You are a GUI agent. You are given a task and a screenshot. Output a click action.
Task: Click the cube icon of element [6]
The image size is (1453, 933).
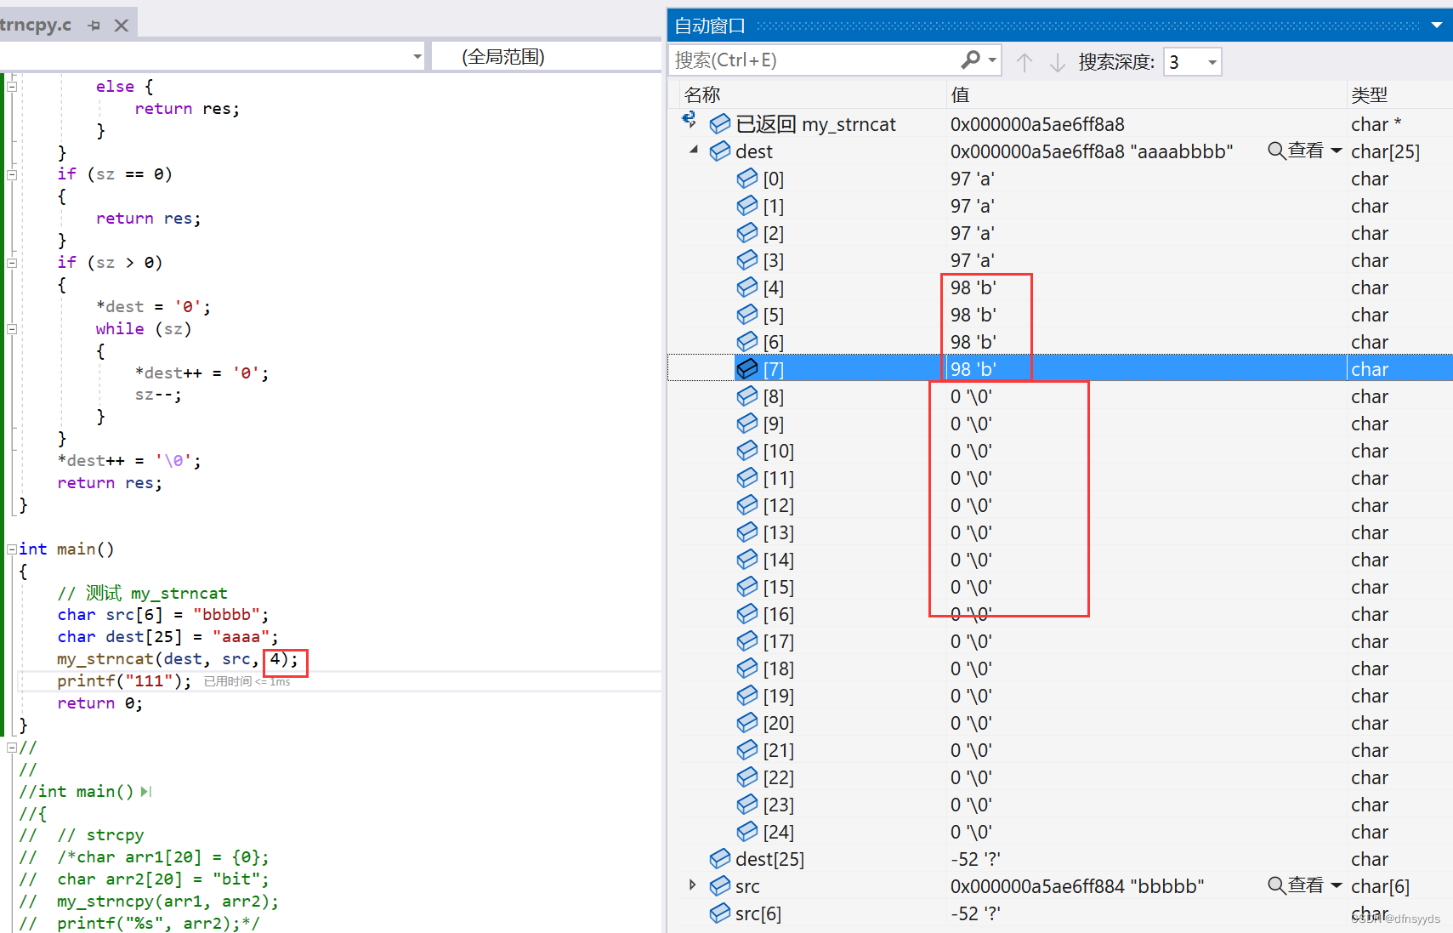tap(747, 342)
